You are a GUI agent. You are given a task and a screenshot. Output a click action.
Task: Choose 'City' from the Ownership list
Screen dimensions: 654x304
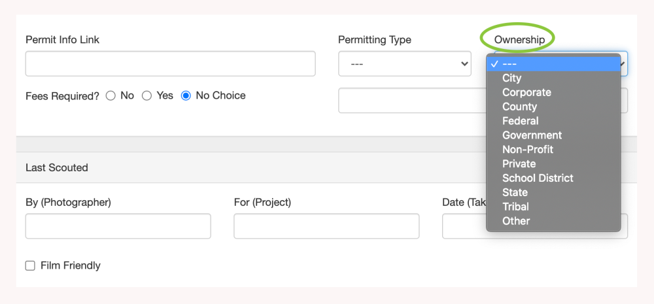[x=511, y=78]
